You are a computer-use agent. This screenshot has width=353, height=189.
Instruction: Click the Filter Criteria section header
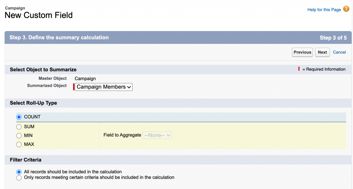point(26,160)
